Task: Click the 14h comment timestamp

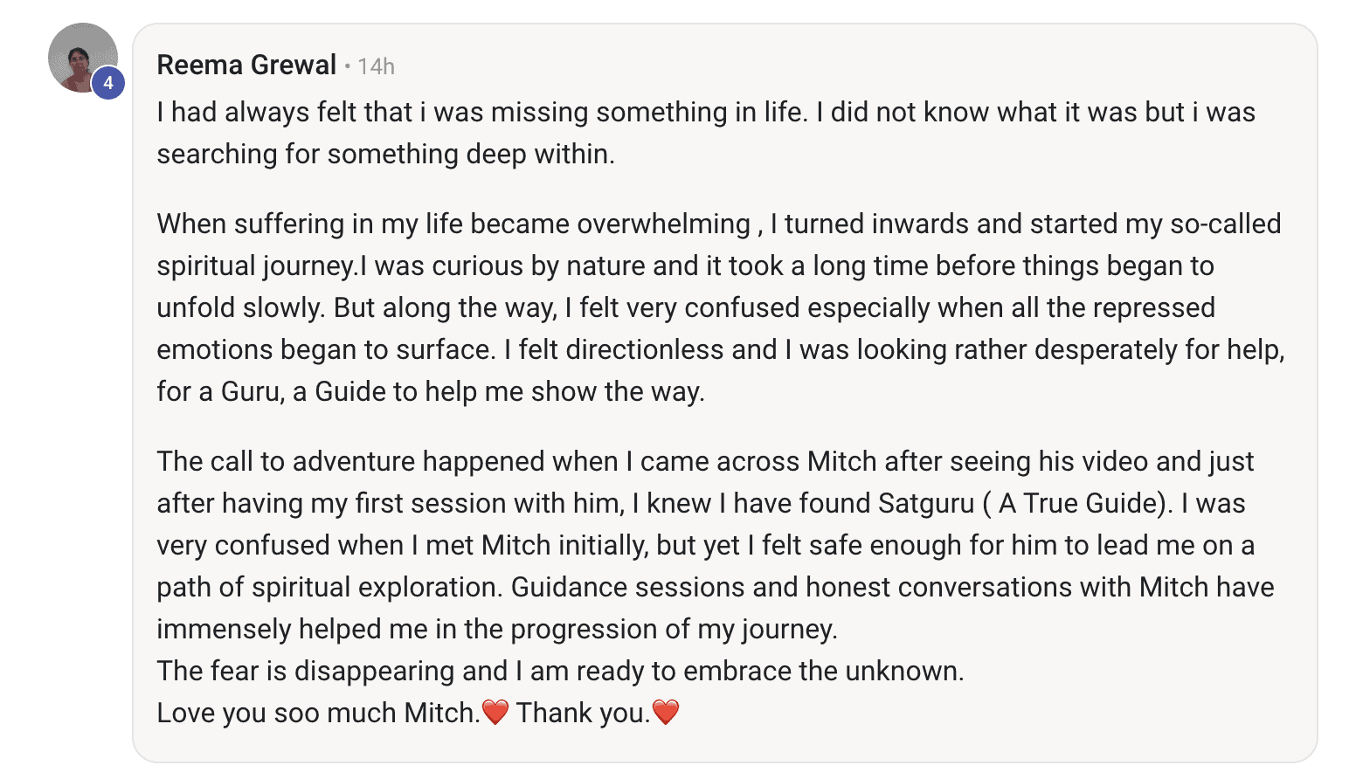Action: [x=376, y=66]
